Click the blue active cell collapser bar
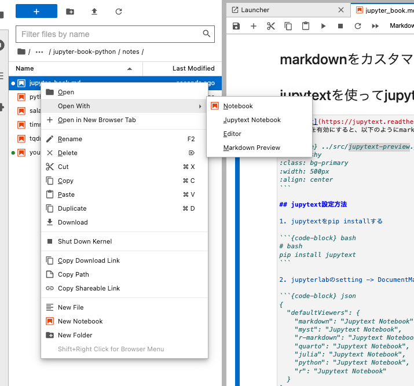The width and height of the screenshot is (414, 386). (x=237, y=271)
